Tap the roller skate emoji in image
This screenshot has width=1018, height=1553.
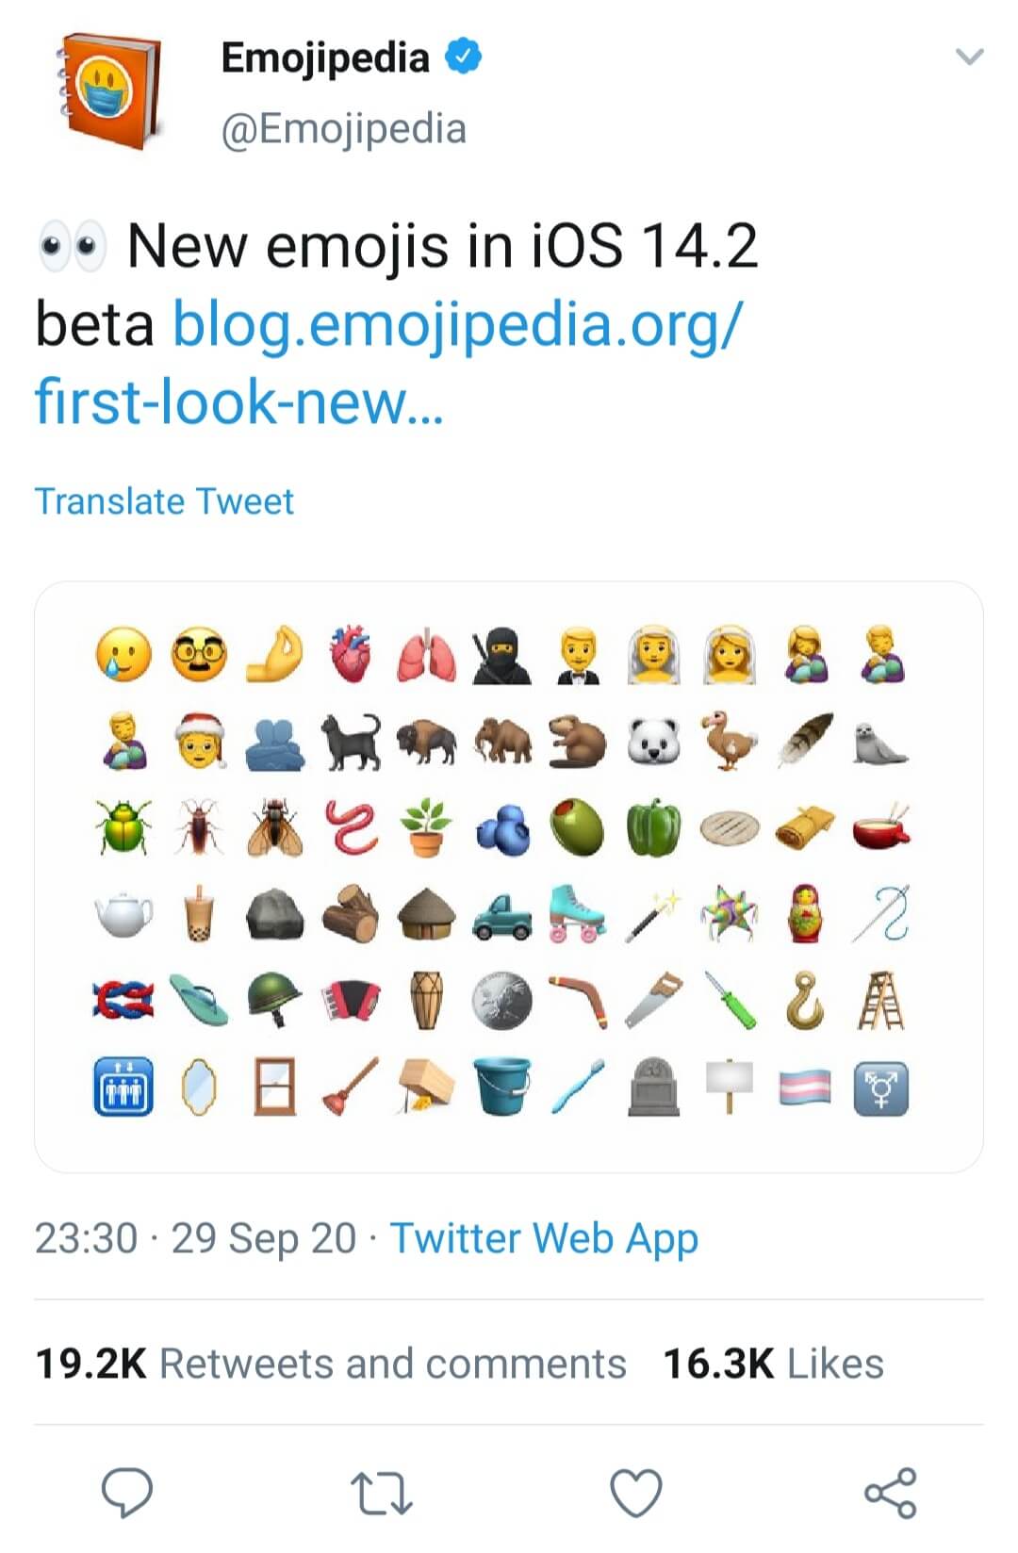click(577, 912)
